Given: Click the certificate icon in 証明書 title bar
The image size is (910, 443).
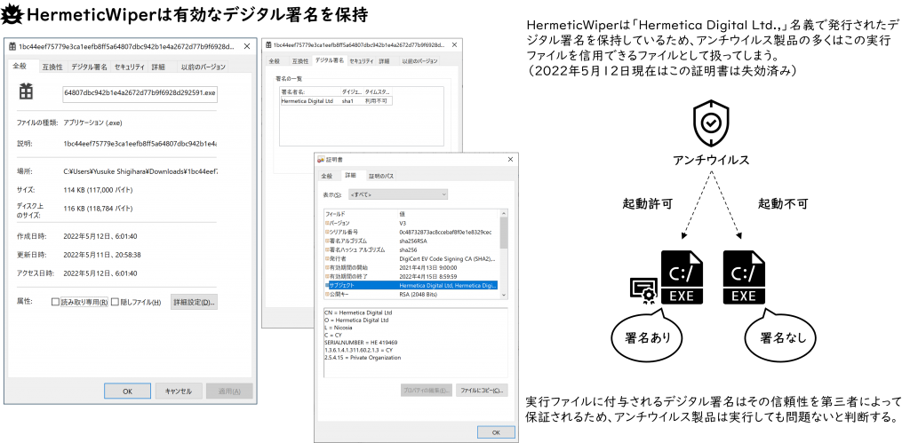Looking at the screenshot, I should point(322,159).
